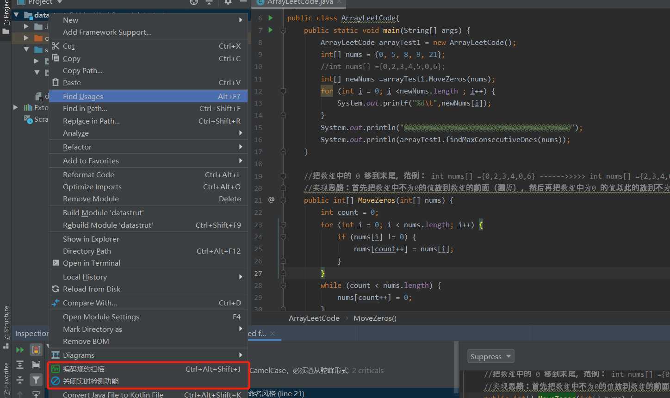Open the Z: Structure side tool window tab
This screenshot has height=398, width=670.
pos(6,327)
